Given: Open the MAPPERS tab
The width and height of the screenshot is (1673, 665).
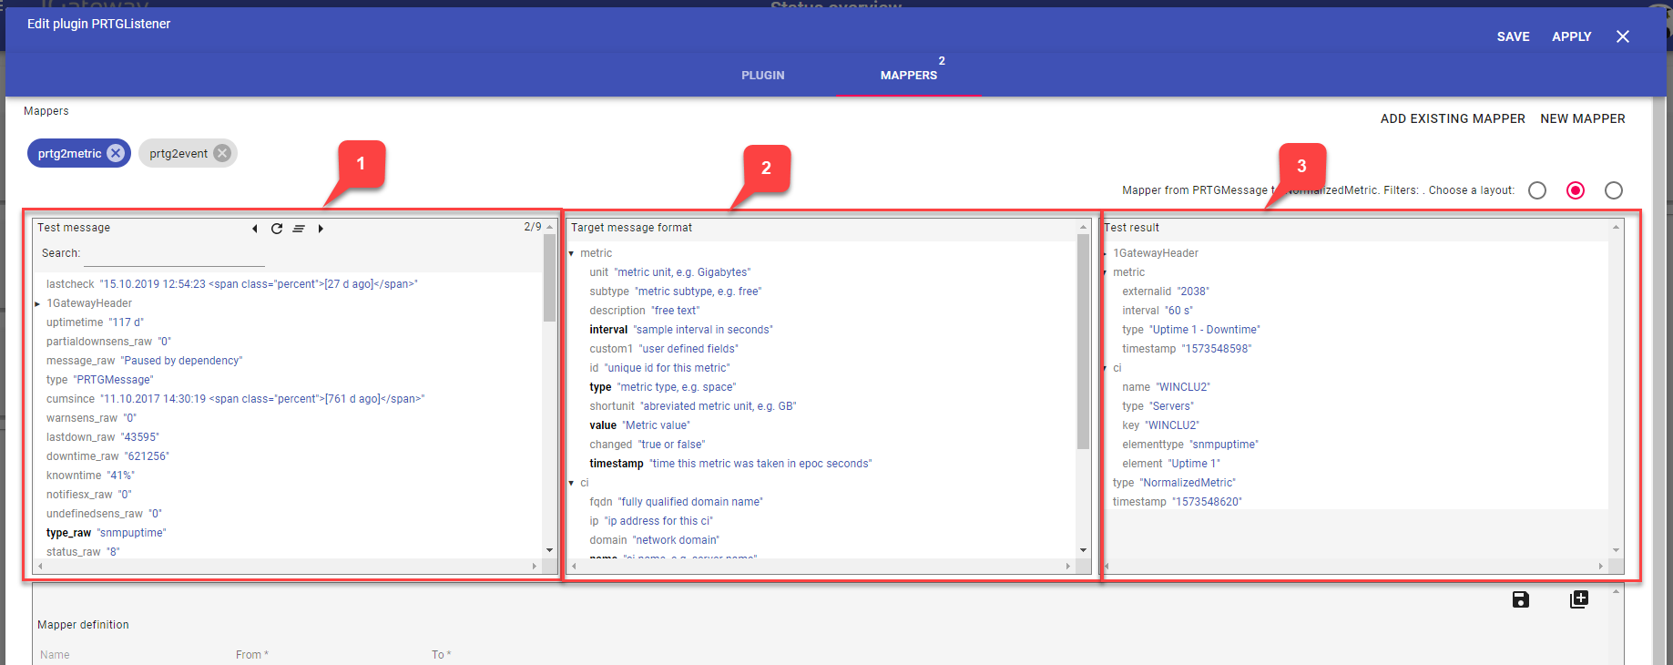Looking at the screenshot, I should pyautogui.click(x=908, y=76).
